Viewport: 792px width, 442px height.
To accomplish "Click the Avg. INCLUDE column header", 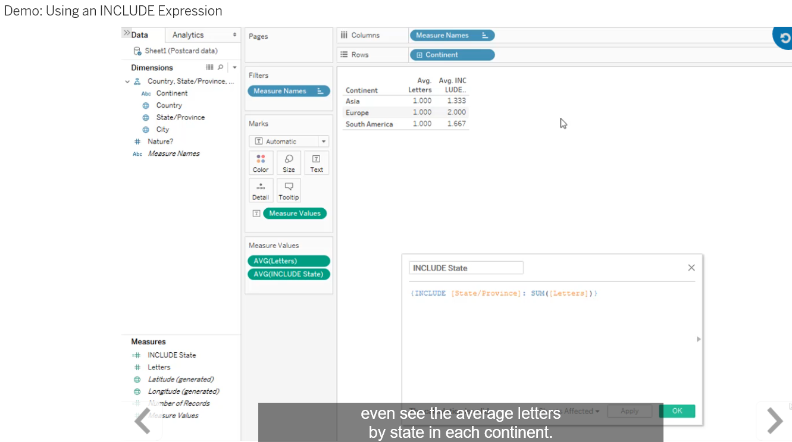I will [x=453, y=85].
